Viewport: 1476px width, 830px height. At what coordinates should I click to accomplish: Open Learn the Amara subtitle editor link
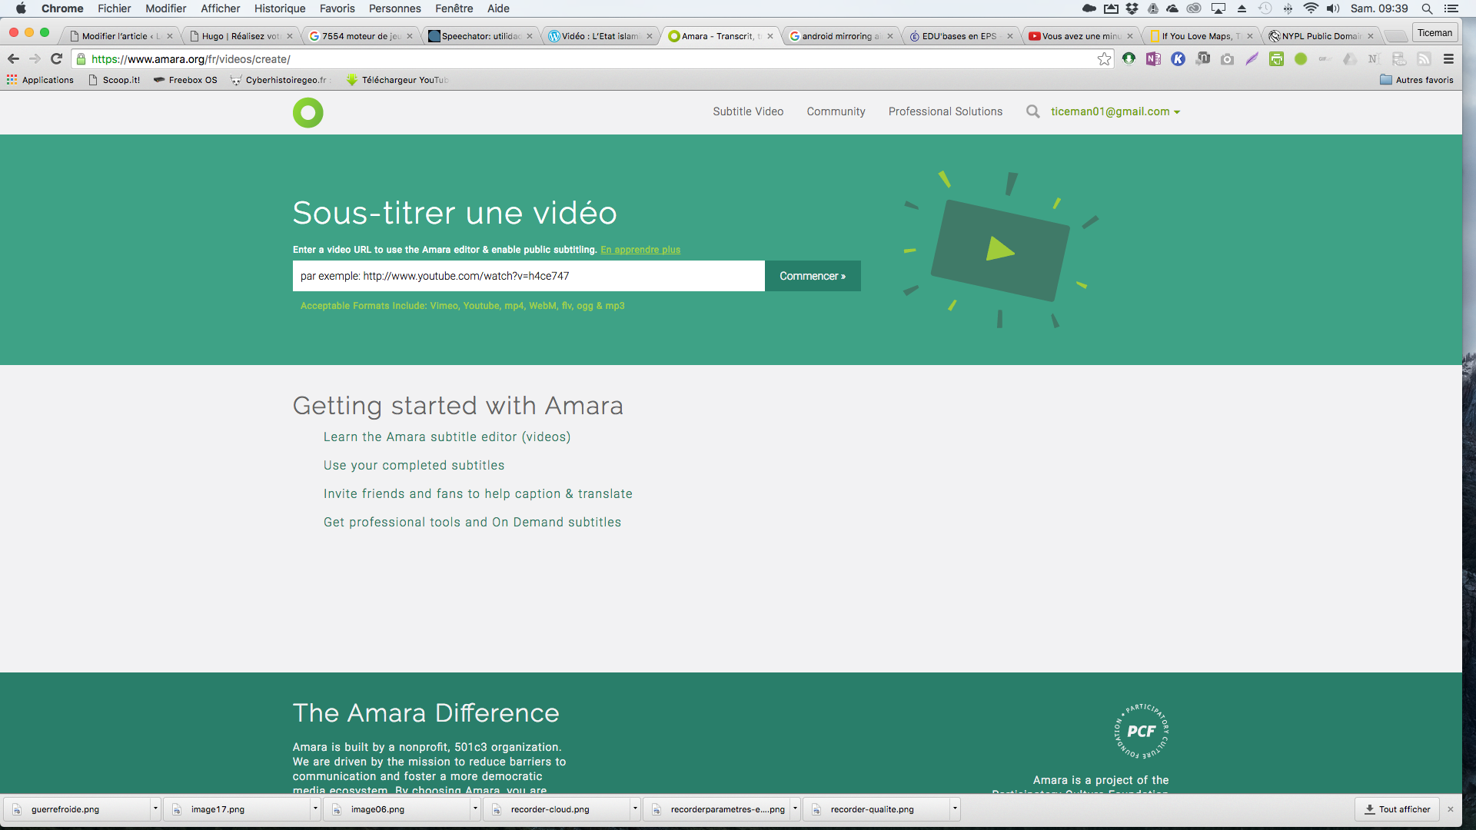pos(447,437)
